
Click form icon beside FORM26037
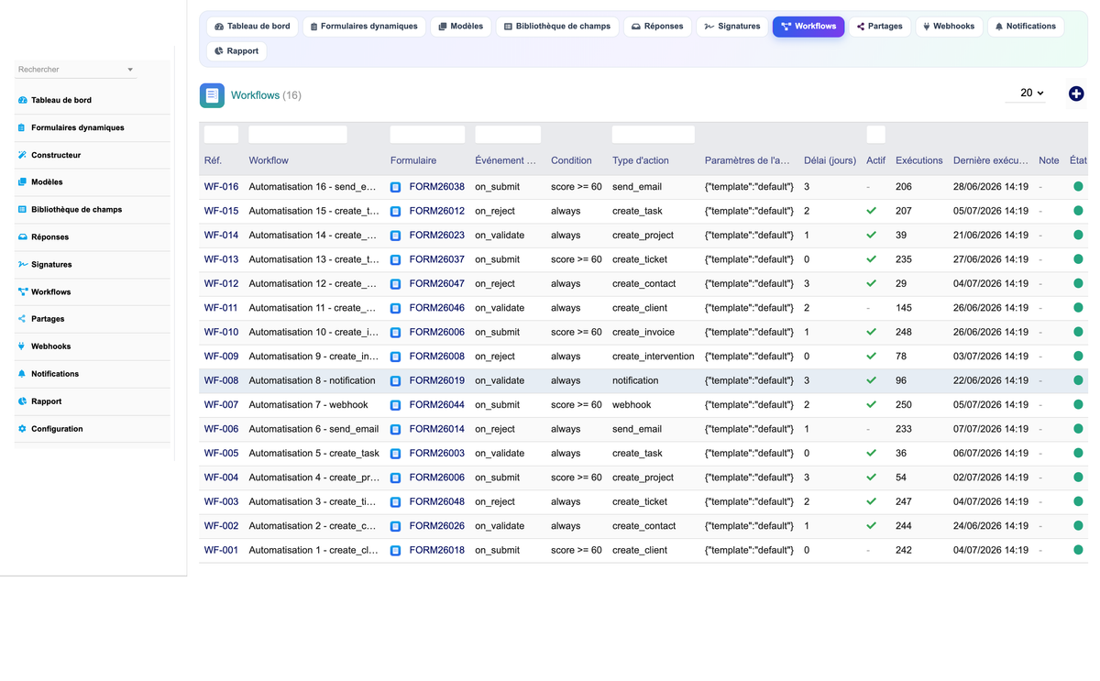click(396, 259)
